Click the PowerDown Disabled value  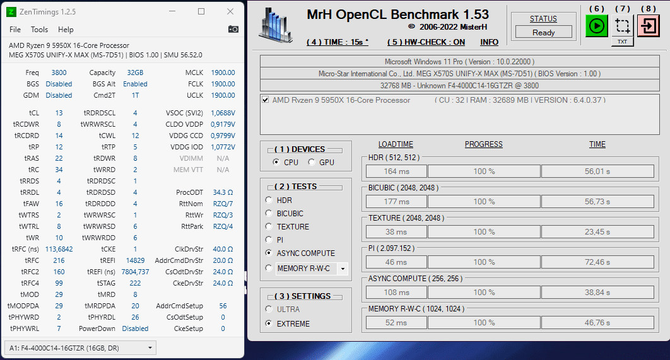[135, 329]
